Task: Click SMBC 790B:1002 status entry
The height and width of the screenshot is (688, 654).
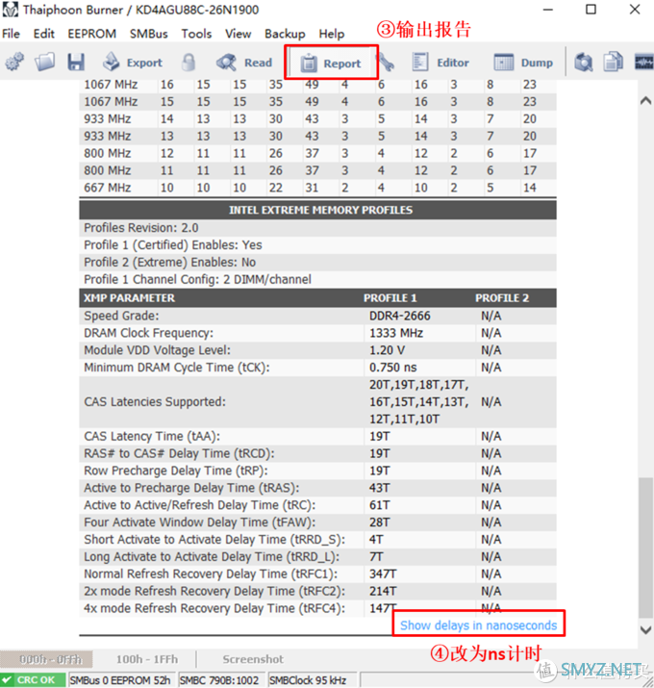Action: [220, 679]
